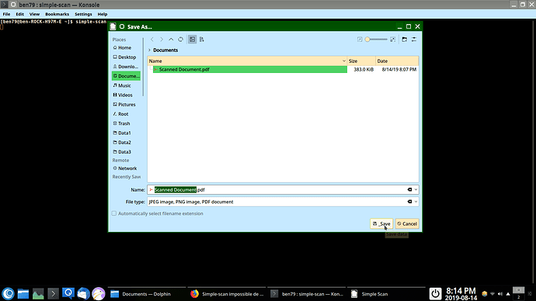This screenshot has height=301, width=536.
Task: Open Konsole Help menu
Action: pos(103,14)
